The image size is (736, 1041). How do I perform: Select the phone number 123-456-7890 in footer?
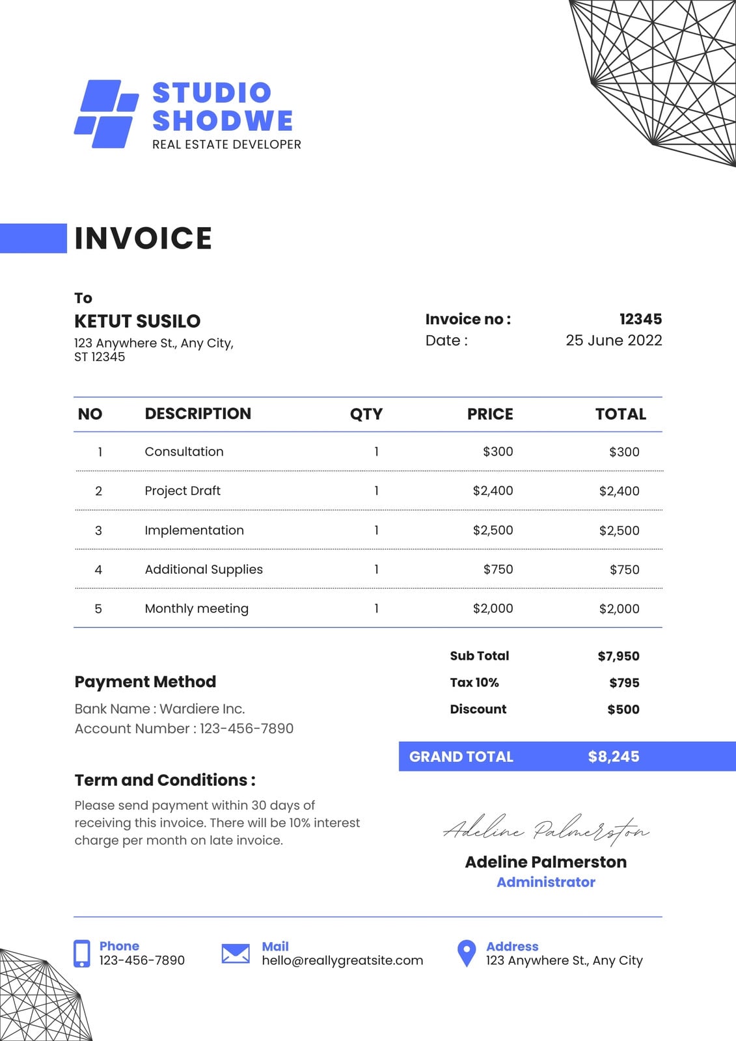point(142,960)
